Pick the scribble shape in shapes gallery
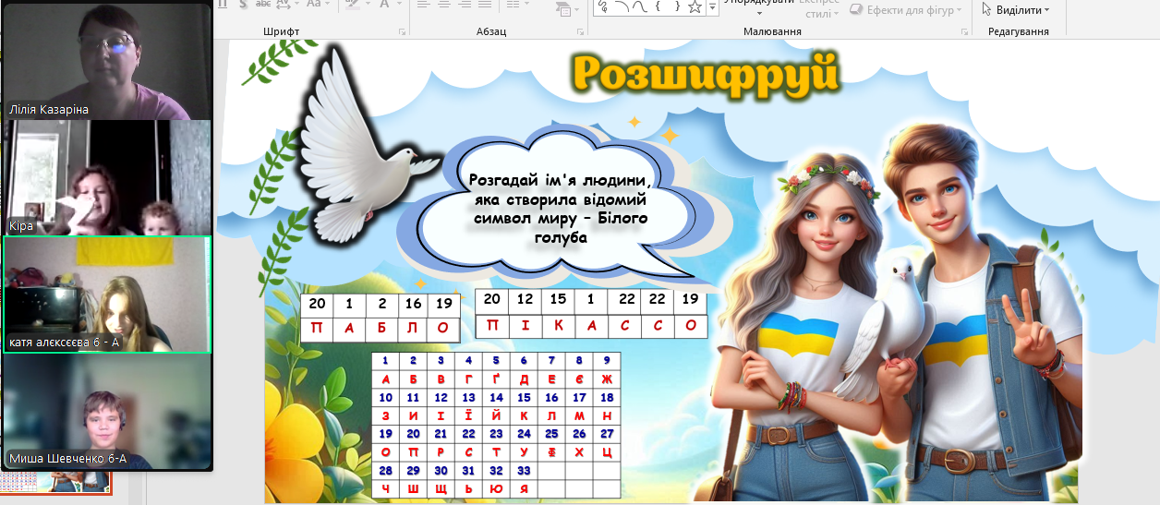This screenshot has width=1160, height=505. tap(604, 6)
